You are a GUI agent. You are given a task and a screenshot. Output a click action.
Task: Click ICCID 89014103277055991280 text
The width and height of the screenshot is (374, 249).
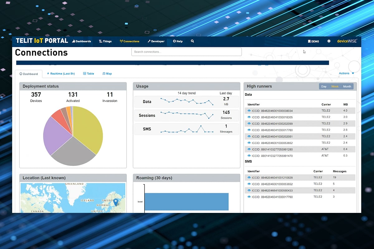272,149
